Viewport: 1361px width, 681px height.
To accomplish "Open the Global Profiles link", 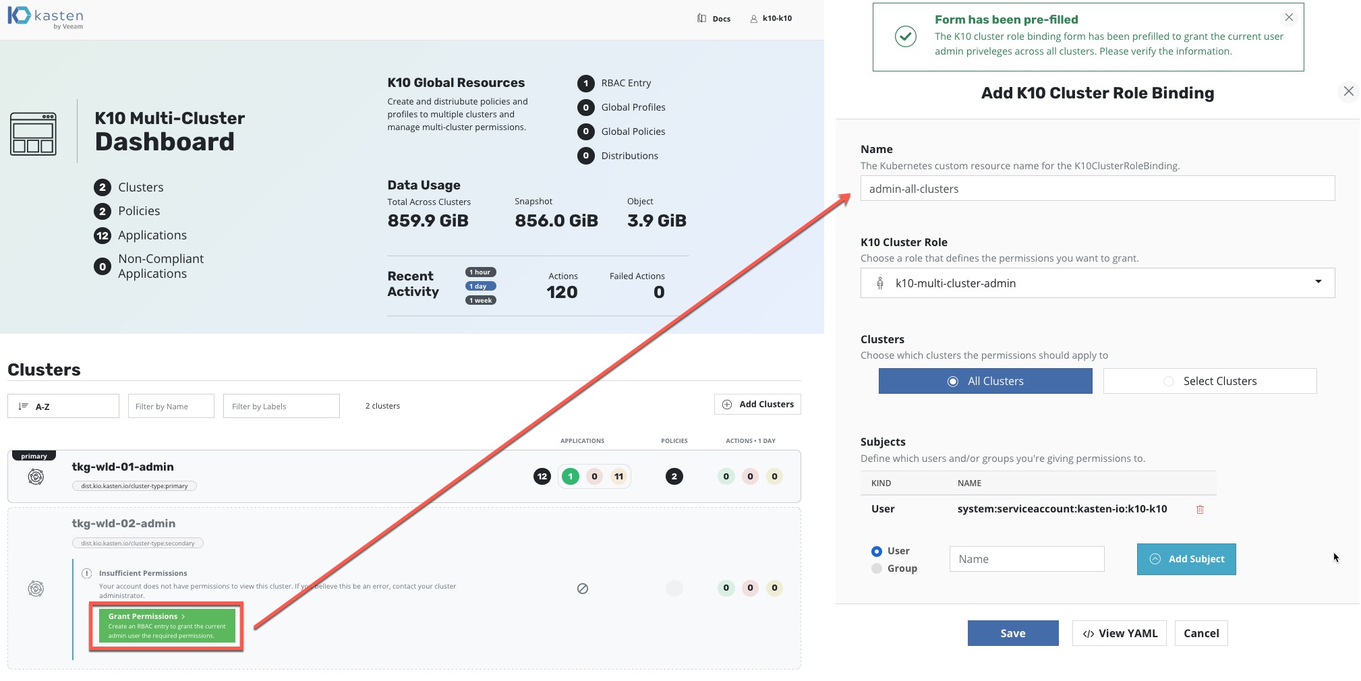I will point(633,107).
